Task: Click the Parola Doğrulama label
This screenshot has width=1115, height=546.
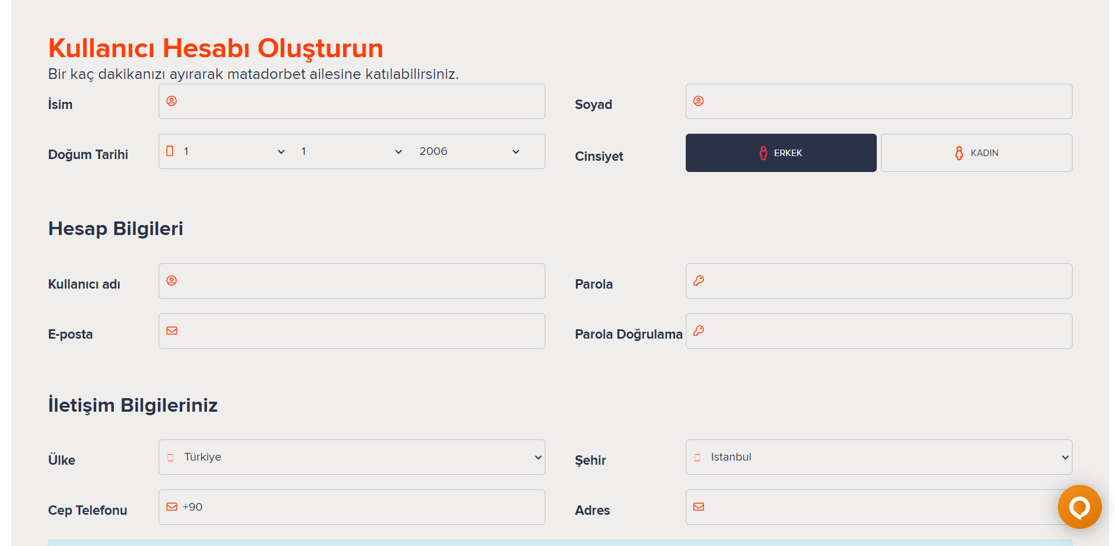Action: (x=629, y=334)
